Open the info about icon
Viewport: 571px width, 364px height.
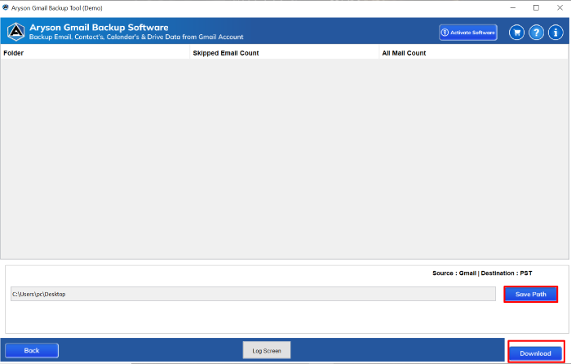tap(556, 33)
